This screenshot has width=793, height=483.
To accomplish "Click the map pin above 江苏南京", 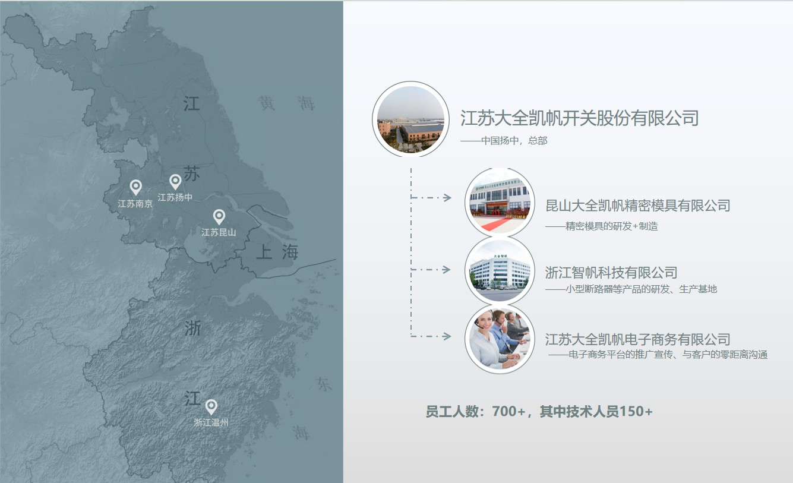I will (x=135, y=188).
